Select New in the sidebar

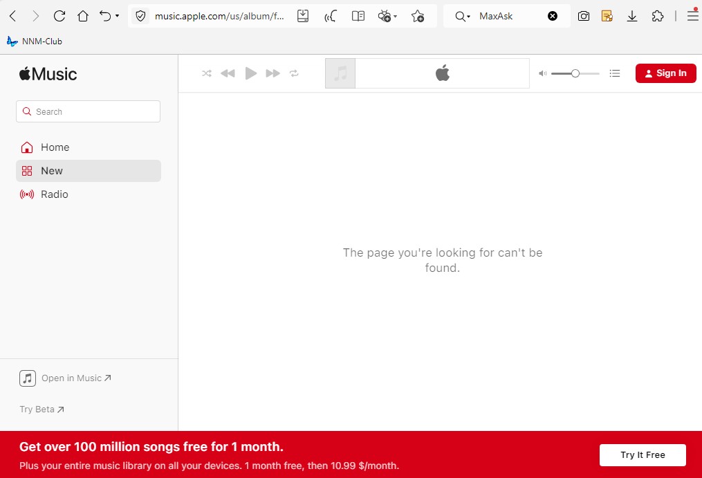coord(89,171)
